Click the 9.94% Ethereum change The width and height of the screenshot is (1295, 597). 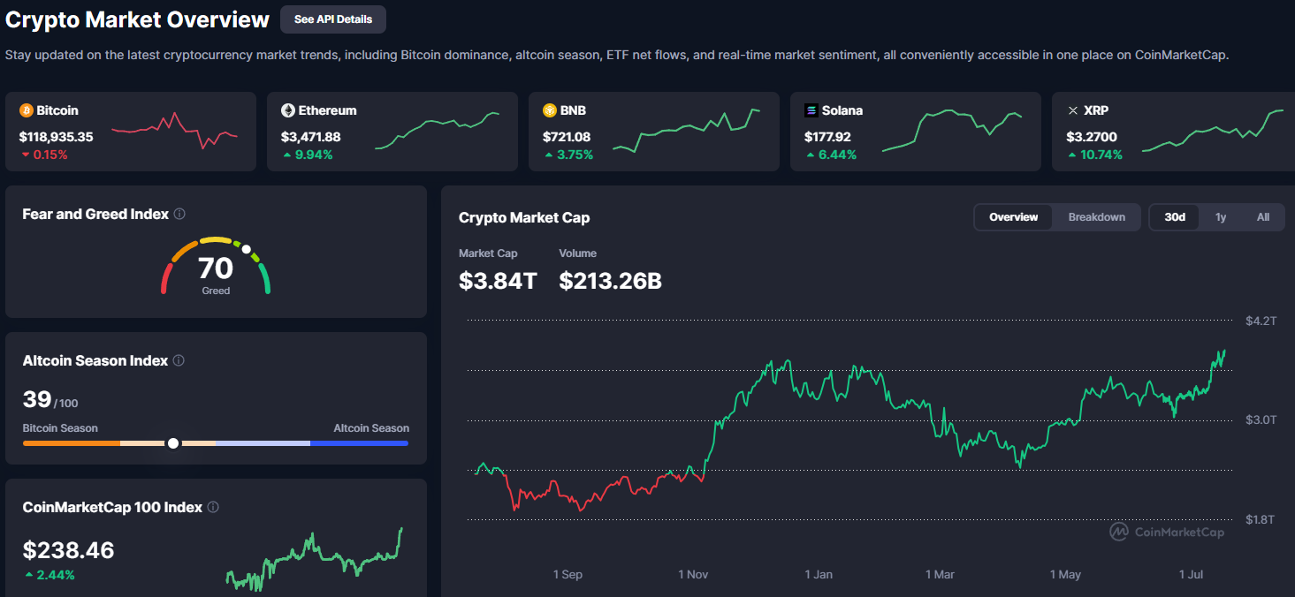[316, 155]
